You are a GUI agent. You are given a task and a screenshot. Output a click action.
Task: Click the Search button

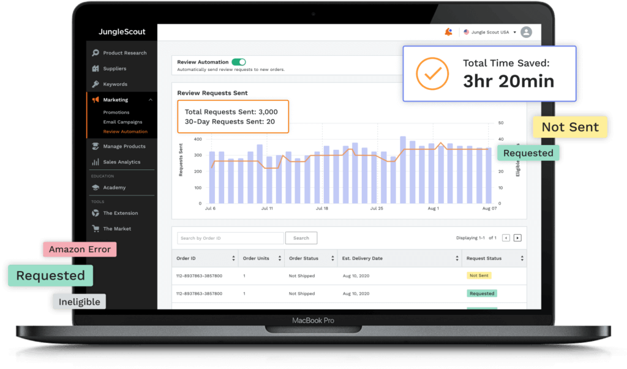pos(301,238)
